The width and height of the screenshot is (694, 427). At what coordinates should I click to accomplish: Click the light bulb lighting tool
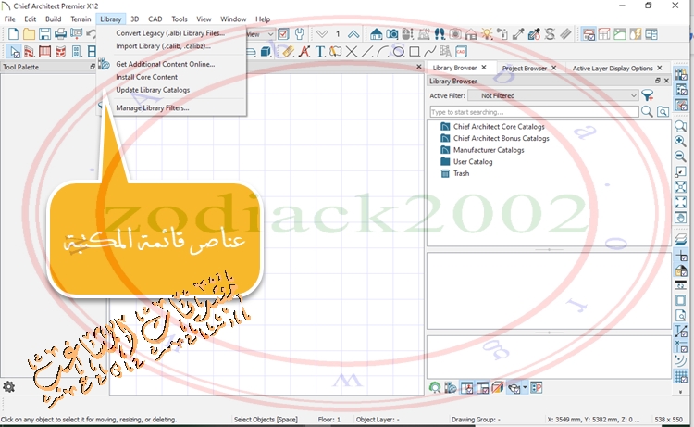[487, 33]
